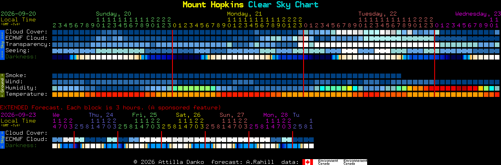Click the blue Sky strip in the extended forecast

click(2, 139)
